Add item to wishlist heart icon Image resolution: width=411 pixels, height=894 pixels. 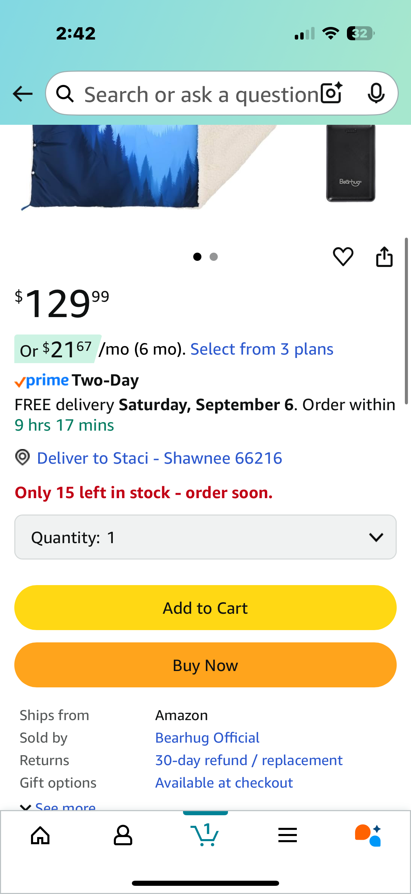[343, 256]
